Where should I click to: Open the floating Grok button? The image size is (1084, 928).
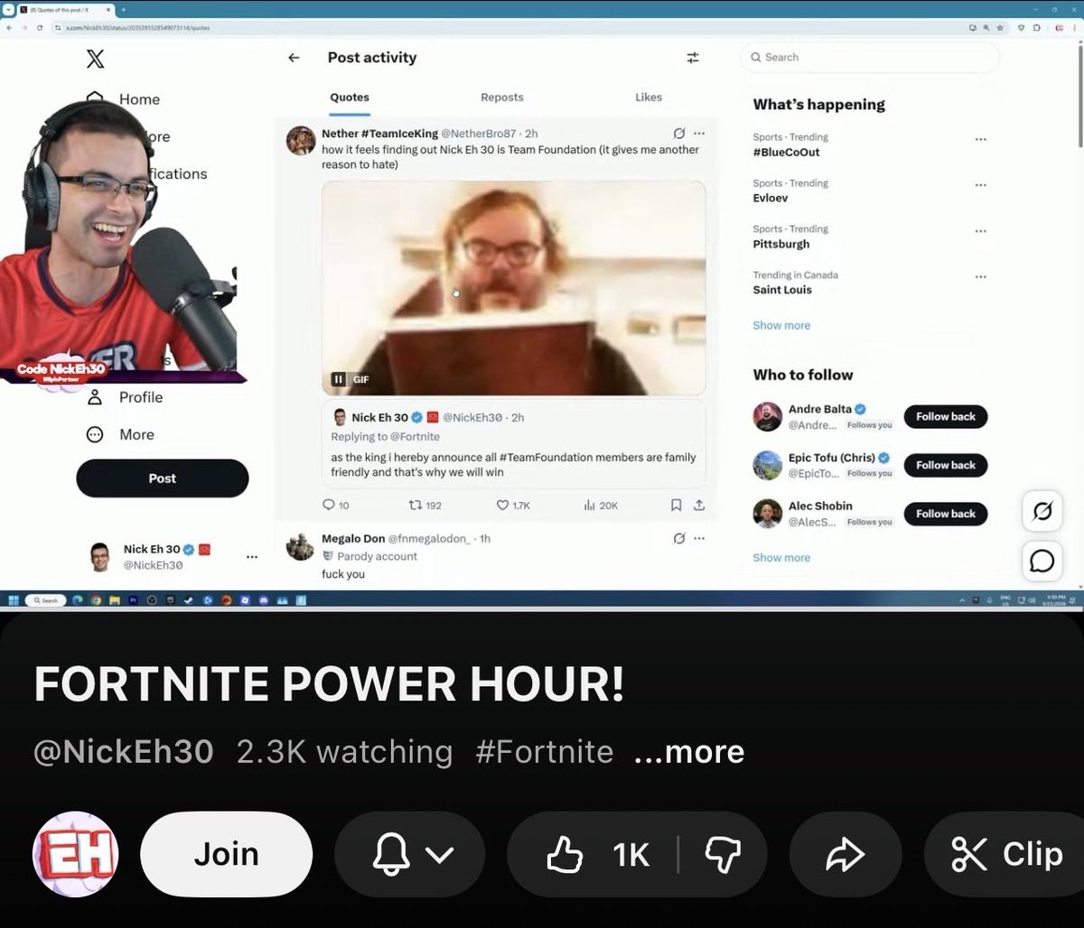pos(1042,512)
